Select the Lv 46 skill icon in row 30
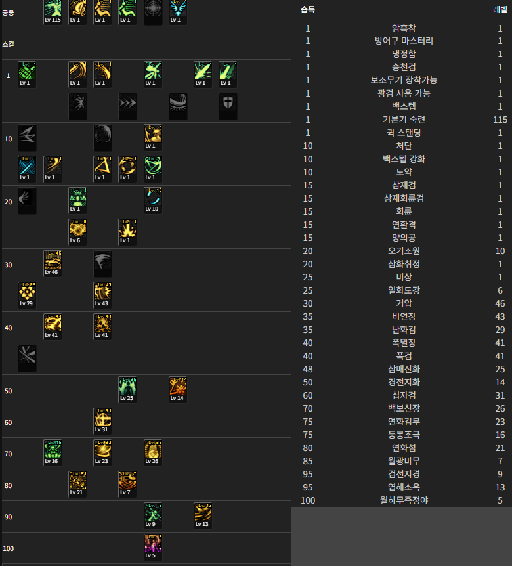Image resolution: width=512 pixels, height=566 pixels. [x=53, y=264]
